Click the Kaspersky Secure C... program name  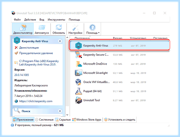point(96,55)
